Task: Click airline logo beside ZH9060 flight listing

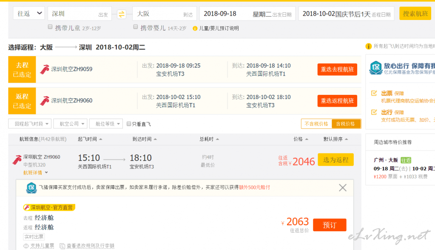Action: pyautogui.click(x=17, y=160)
